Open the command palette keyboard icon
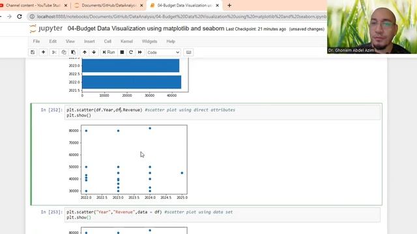This screenshot has height=234, width=417. pos(188,52)
